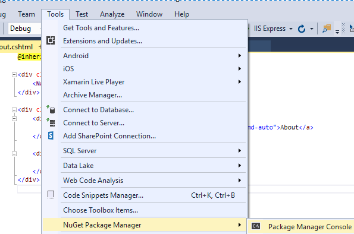This screenshot has width=354, height=234.
Task: Click the Code Snippets Manager icon
Action: 51,195
